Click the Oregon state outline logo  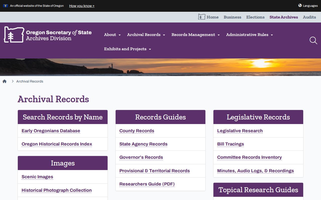click(x=14, y=34)
